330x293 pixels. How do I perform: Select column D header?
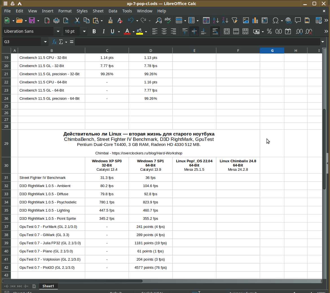(151, 50)
